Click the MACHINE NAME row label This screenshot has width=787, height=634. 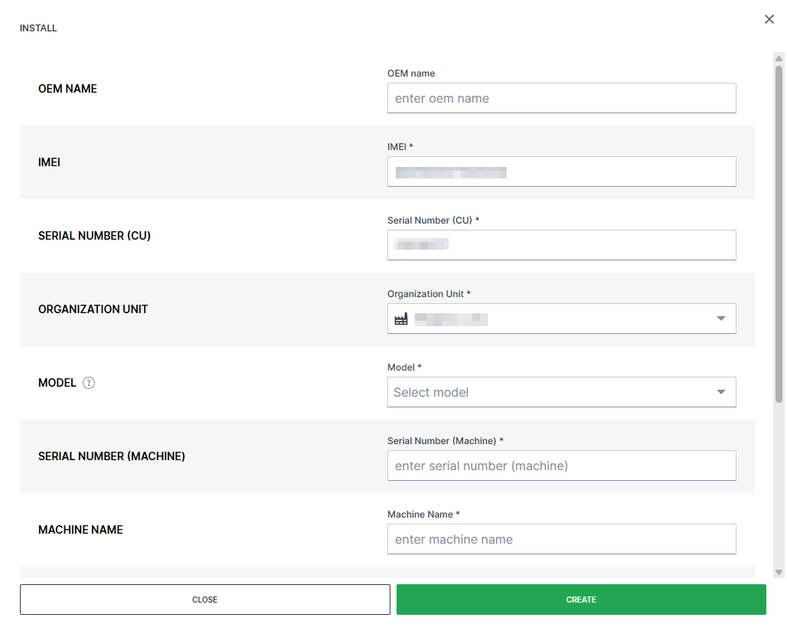click(80, 530)
